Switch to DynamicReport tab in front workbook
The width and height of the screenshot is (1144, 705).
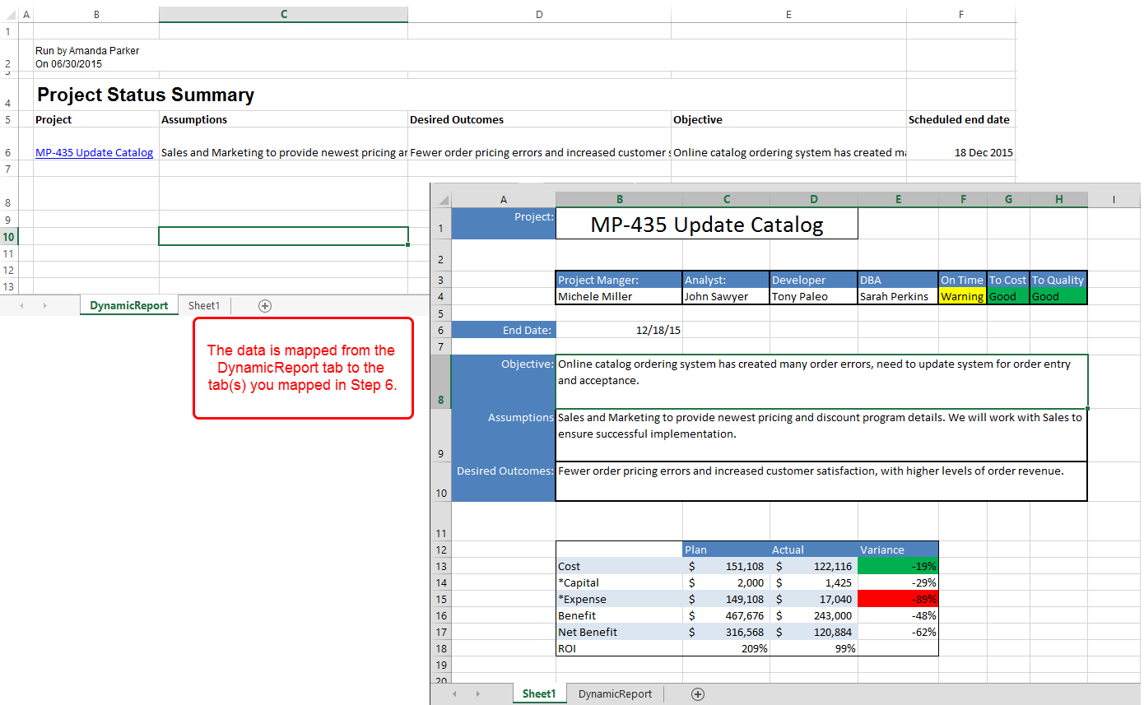pos(615,694)
